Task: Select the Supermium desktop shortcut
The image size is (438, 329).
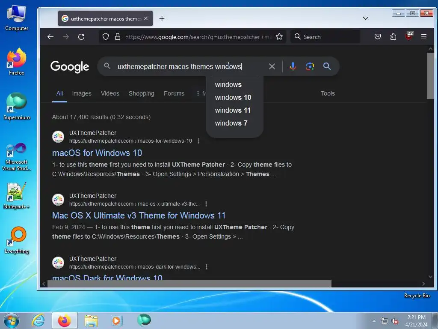Action: pos(17,106)
